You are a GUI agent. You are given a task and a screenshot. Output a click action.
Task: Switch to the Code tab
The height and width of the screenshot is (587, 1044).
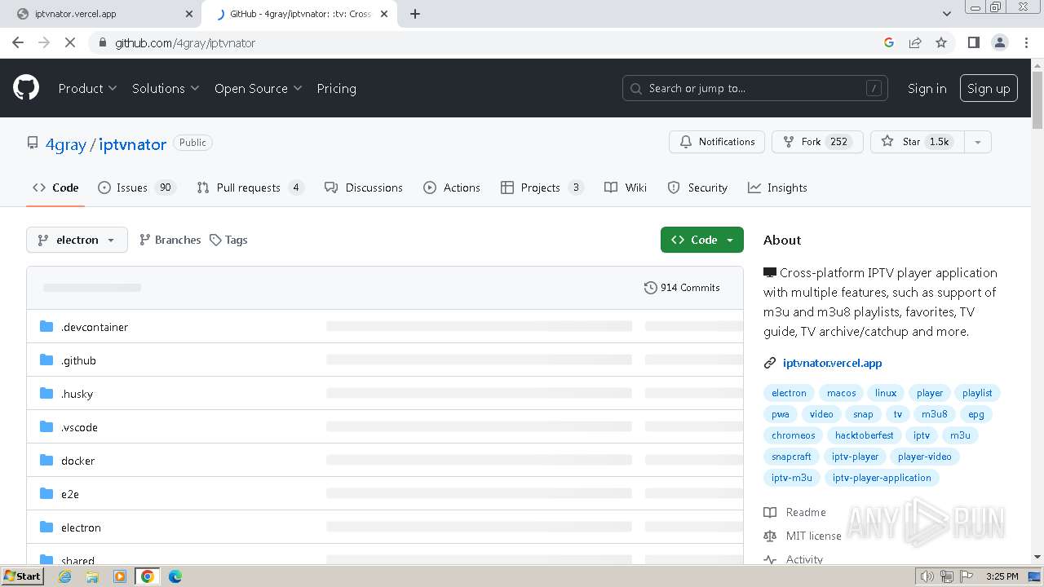point(55,188)
